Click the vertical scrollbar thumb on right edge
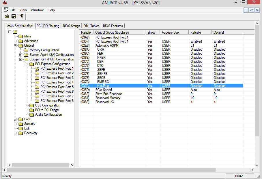Viewport: 262px width, 179px height. click(257, 81)
